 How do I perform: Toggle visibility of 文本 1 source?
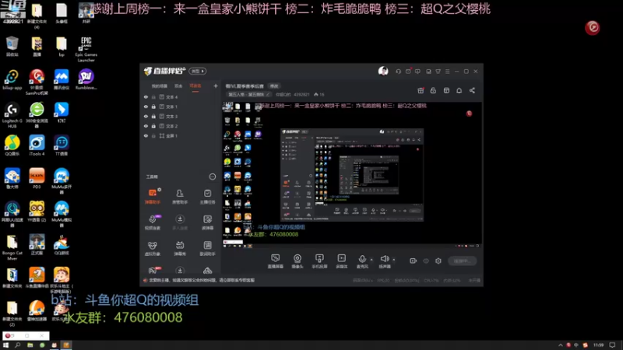[x=146, y=107]
